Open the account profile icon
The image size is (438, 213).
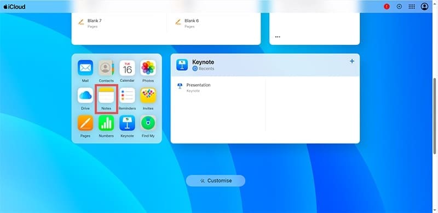click(425, 7)
